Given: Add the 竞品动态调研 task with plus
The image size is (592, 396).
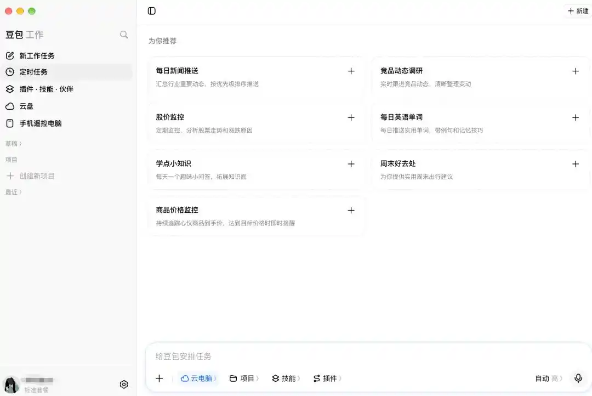Looking at the screenshot, I should (x=576, y=71).
